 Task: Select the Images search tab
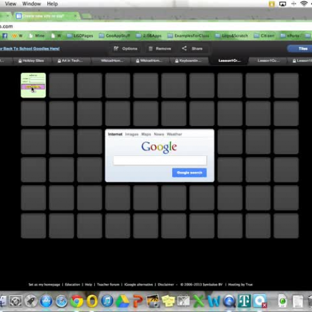[132, 134]
